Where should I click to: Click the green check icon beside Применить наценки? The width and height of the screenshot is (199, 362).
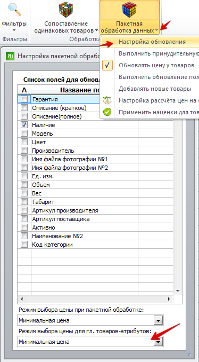coord(107,112)
